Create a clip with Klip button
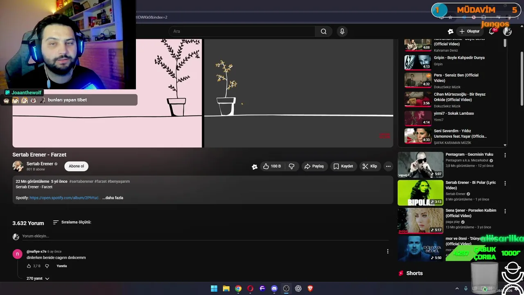This screenshot has width=524, height=295. click(x=370, y=166)
